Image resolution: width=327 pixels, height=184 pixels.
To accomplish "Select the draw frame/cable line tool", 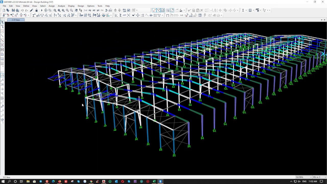I will click(x=2, y=36).
